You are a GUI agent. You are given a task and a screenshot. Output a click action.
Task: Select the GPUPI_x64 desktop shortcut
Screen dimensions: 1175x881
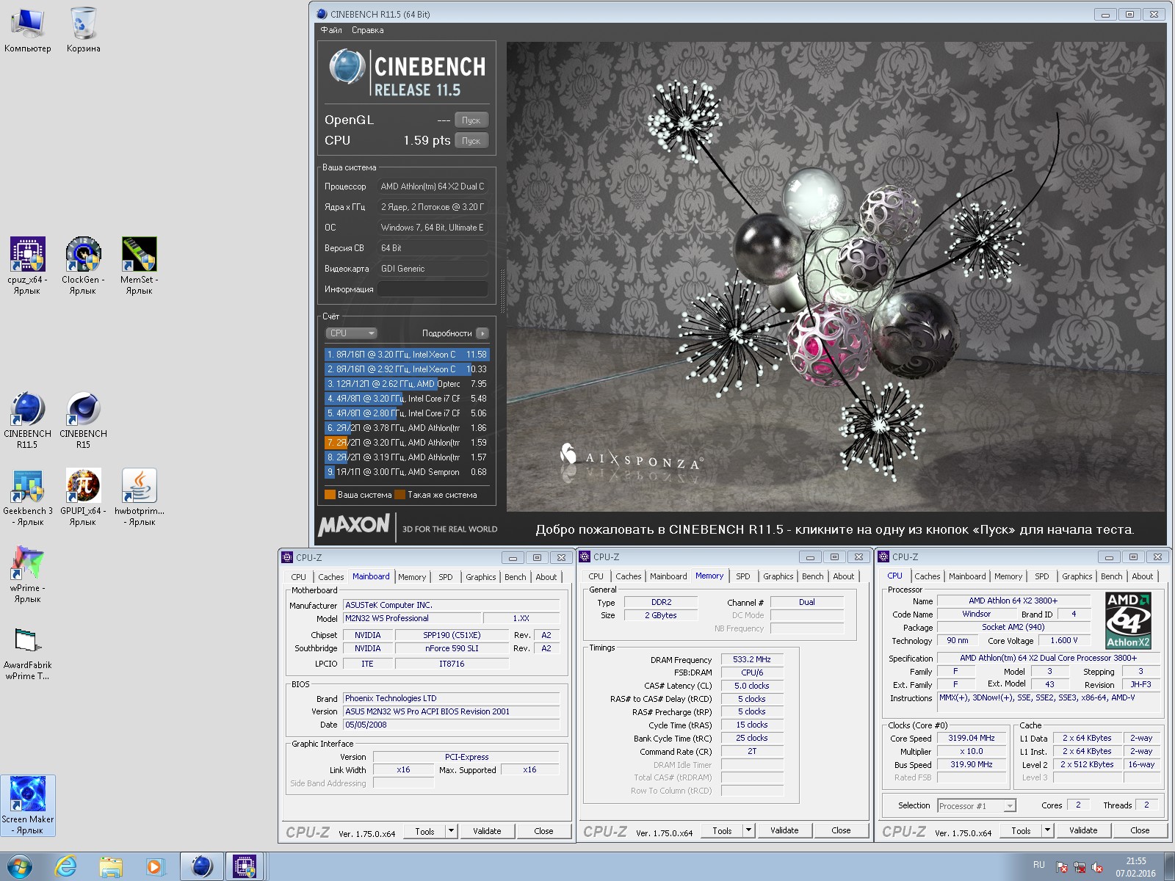(83, 497)
